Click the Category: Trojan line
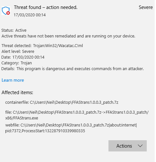 (x=17, y=63)
